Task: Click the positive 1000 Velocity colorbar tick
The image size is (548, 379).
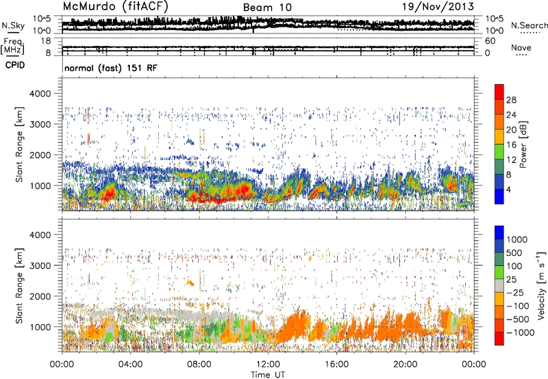Action: pos(516,239)
